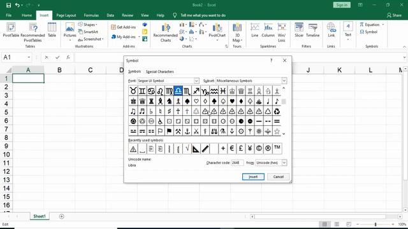
Task: Open the Shapes gallery
Action: click(x=88, y=25)
